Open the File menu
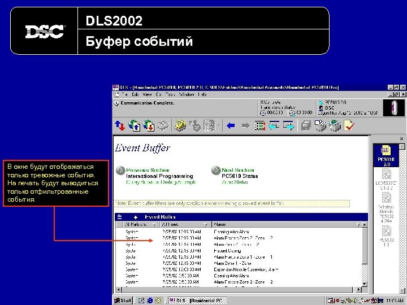The height and width of the screenshot is (305, 407). [x=124, y=94]
